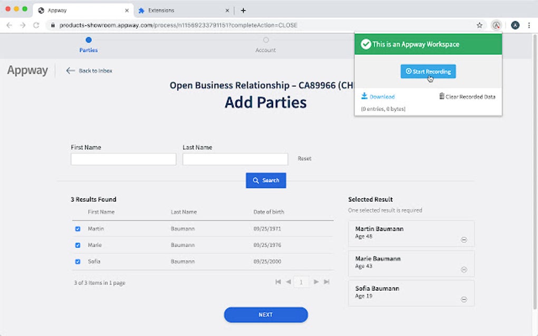Remove Martin Baumann using the minus icon
Screen dimensions: 538x336
pyautogui.click(x=464, y=239)
